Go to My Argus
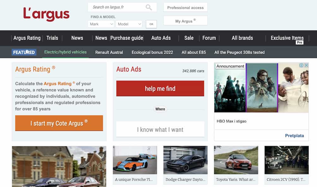The width and height of the screenshot is (317, 187). click(185, 21)
